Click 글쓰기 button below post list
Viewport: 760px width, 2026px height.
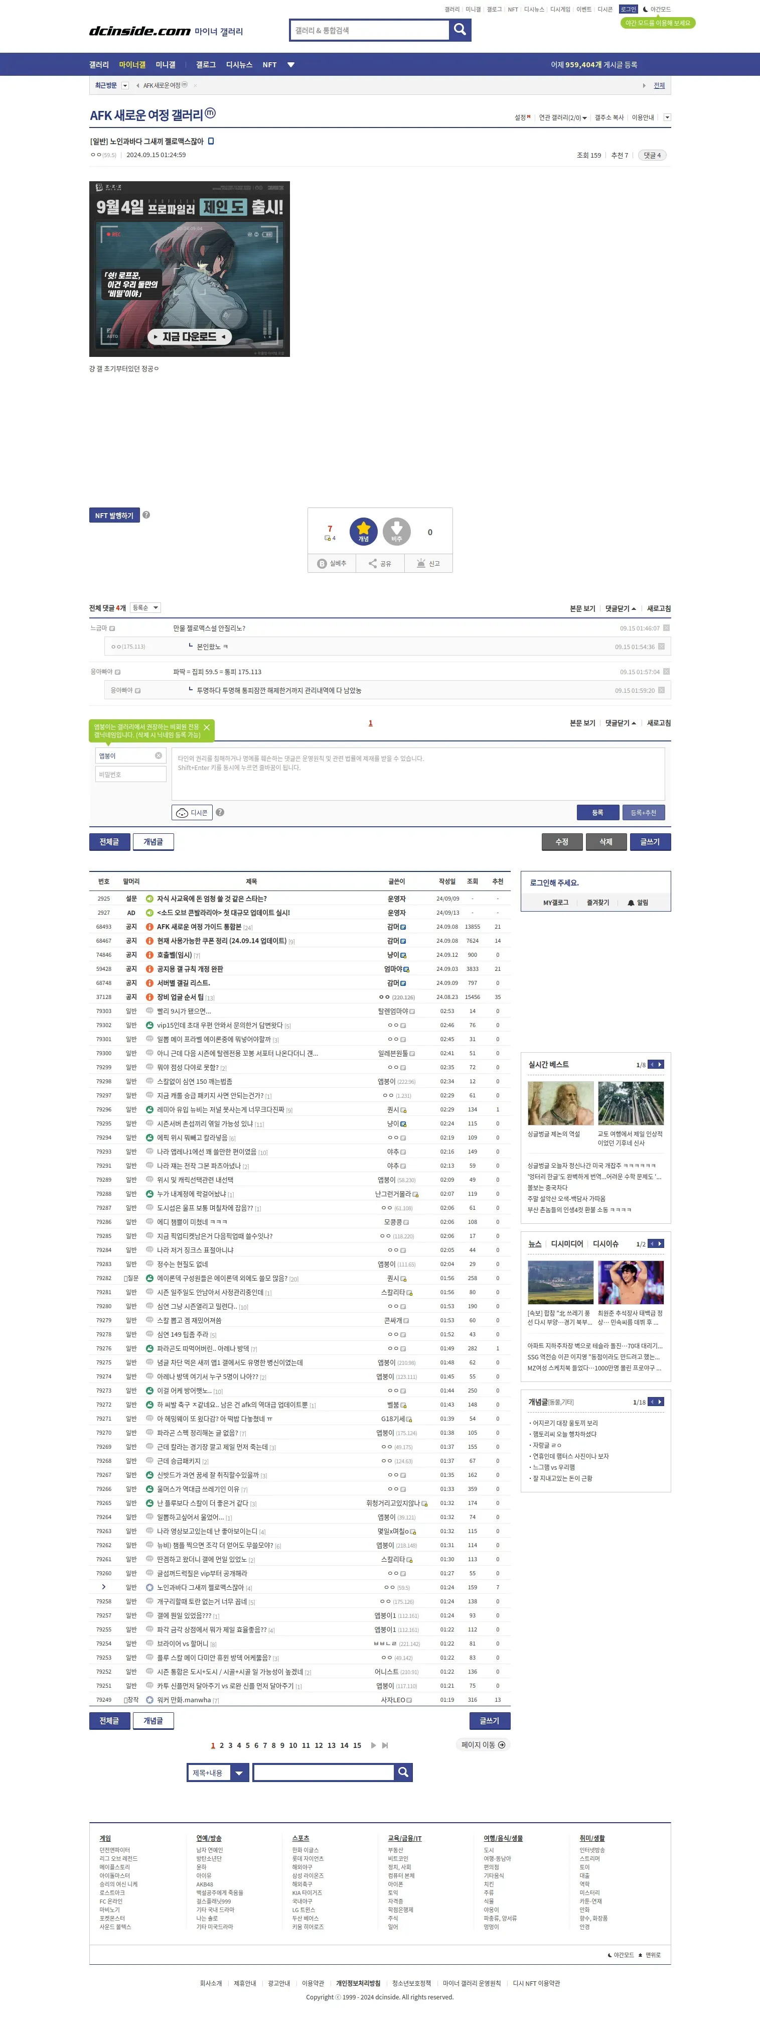click(x=490, y=1720)
